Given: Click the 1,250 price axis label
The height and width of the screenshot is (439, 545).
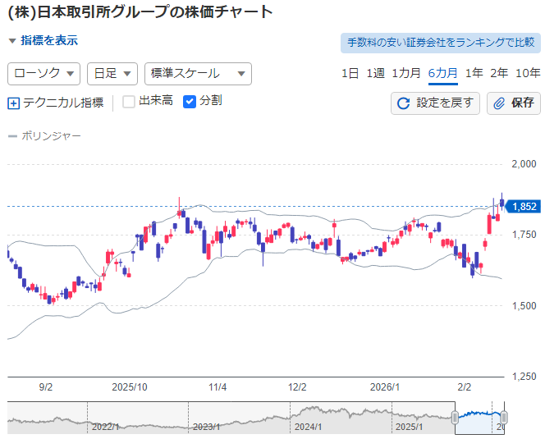Looking at the screenshot, I should point(524,377).
